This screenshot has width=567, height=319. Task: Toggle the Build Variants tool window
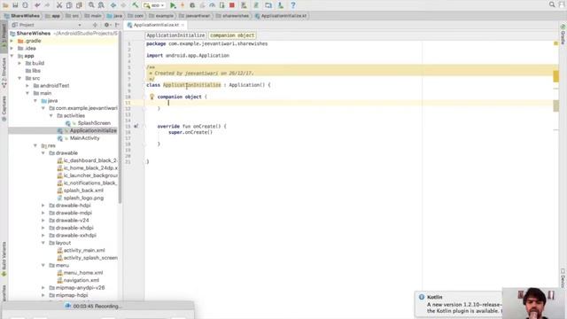4,259
